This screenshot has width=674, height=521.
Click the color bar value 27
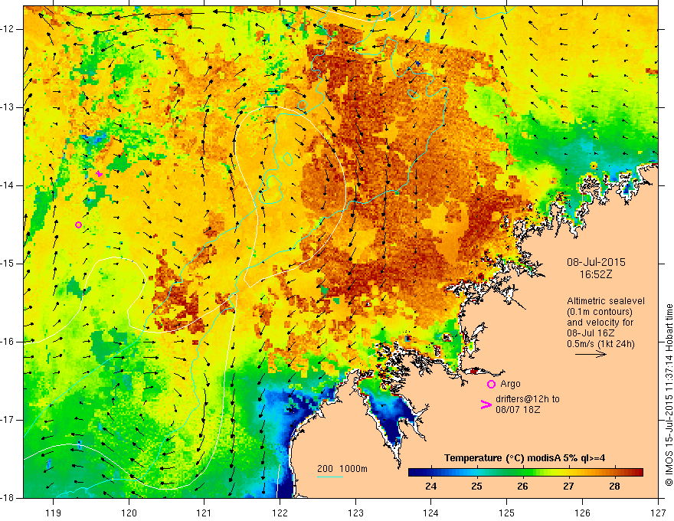point(568,487)
